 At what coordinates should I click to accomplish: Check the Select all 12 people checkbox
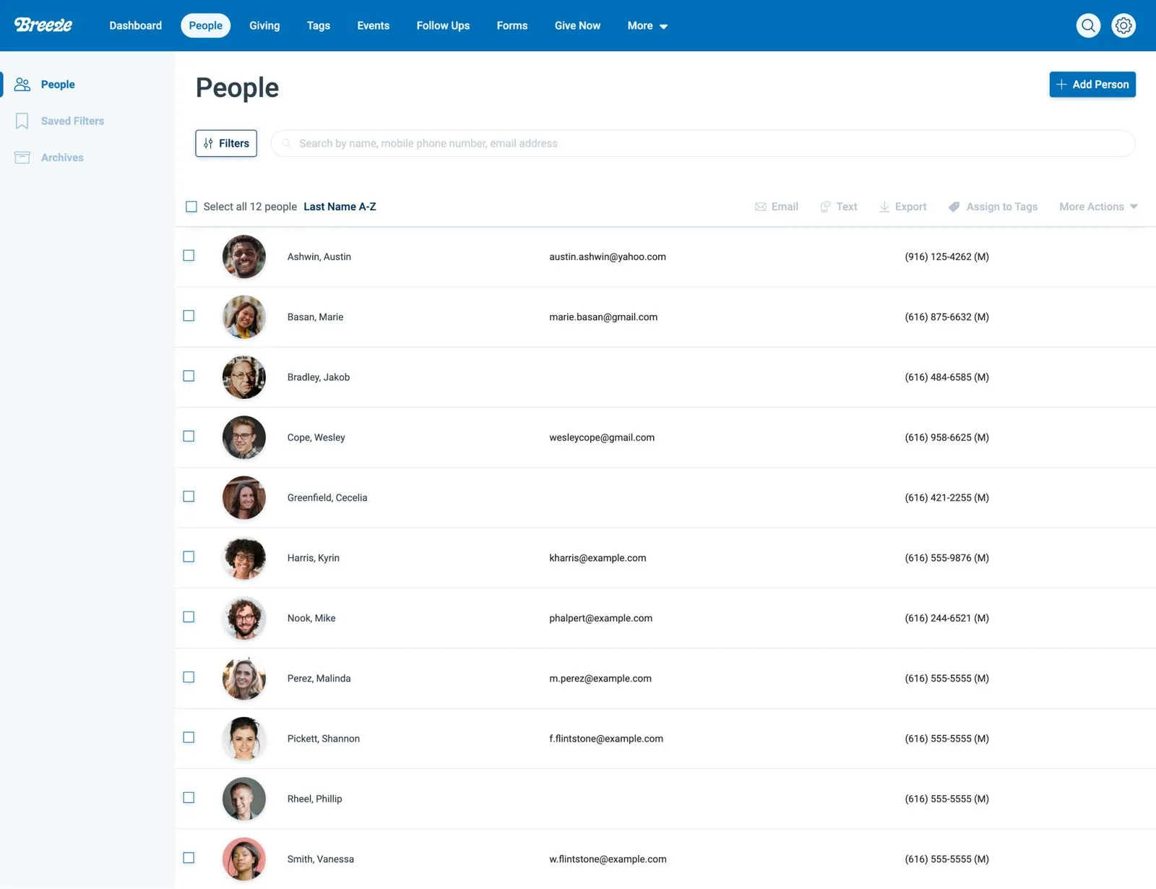tap(191, 207)
